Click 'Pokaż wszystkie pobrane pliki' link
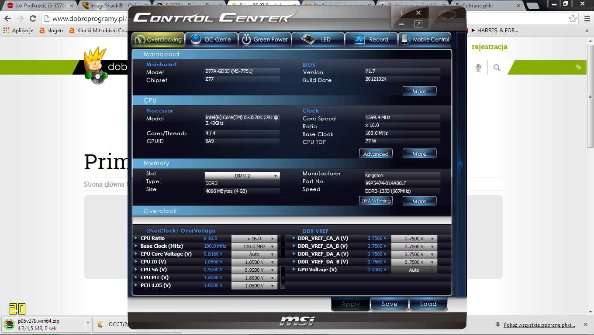The image size is (594, 335). [x=539, y=325]
